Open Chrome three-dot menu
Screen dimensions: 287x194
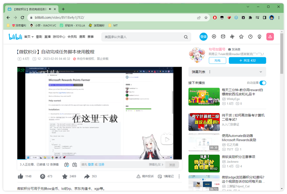tap(279, 18)
